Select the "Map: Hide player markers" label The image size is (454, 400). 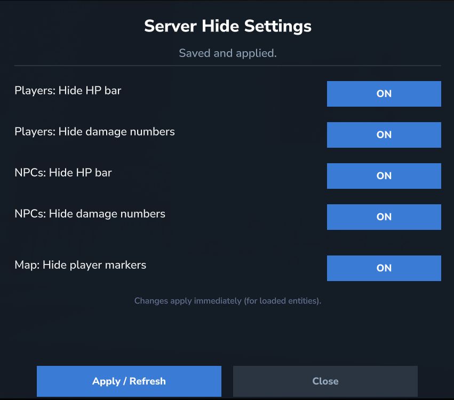pyautogui.click(x=80, y=265)
